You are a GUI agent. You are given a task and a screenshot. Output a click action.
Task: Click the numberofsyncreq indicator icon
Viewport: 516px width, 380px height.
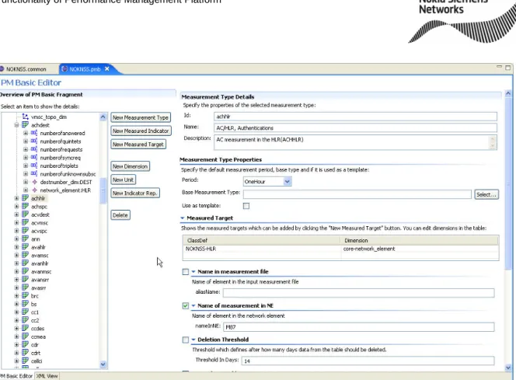[34, 157]
